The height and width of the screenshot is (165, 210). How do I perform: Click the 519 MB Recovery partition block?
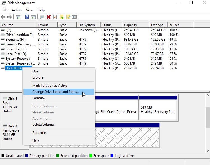click(x=158, y=109)
